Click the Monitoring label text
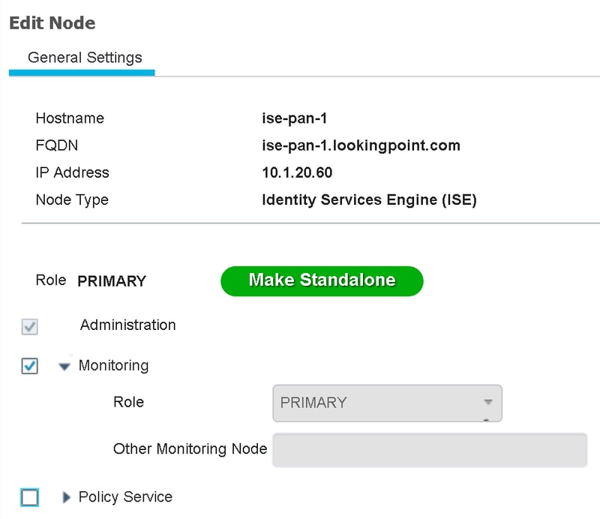 coord(112,366)
